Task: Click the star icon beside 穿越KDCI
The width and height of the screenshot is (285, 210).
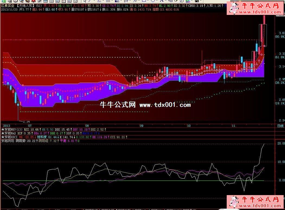Action: click(x=3, y=137)
